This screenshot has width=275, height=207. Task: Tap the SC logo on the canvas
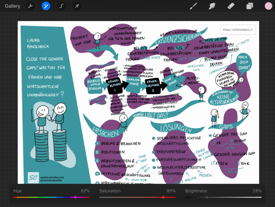click(x=33, y=177)
